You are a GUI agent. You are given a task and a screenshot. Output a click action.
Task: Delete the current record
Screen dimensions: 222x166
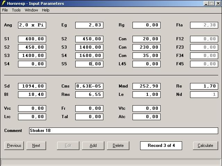(x=118, y=146)
